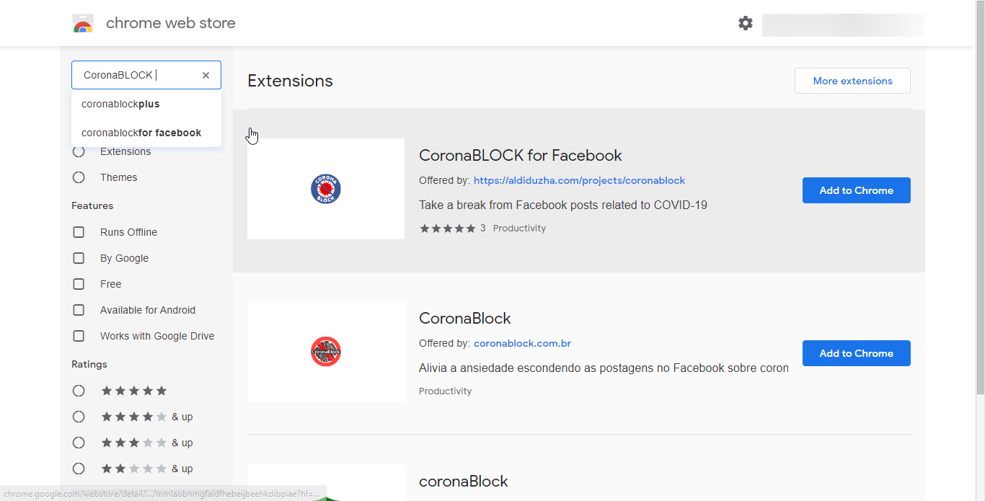The width and height of the screenshot is (985, 501).
Task: Enable the Runs Offline checkbox
Action: pos(79,232)
